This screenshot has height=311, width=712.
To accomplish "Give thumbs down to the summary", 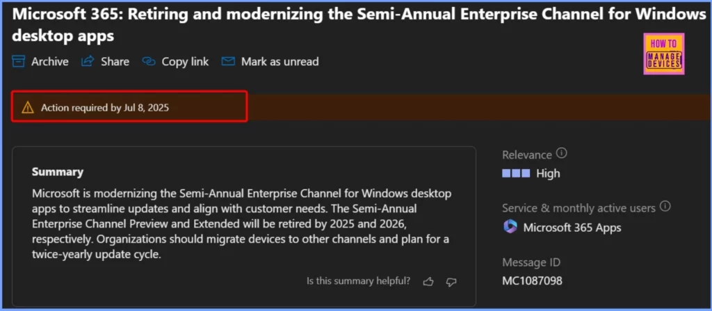I will point(451,282).
